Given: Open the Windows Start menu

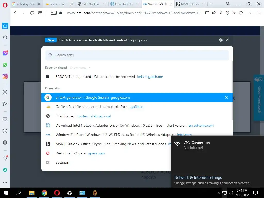Looking at the screenshot, I should coord(6,193).
